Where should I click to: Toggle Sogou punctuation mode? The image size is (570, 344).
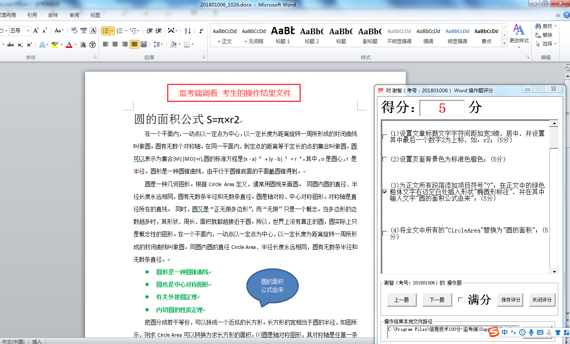click(513, 332)
